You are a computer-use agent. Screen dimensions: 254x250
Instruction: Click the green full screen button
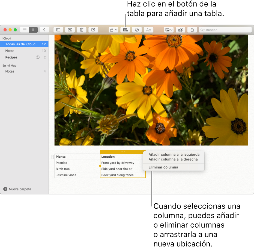[x=15, y=30]
